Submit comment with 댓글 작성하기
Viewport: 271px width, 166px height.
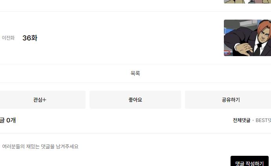[249, 162]
